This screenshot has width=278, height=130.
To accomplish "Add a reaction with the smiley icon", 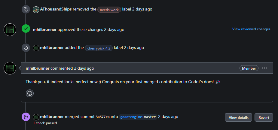I will (x=30, y=93).
